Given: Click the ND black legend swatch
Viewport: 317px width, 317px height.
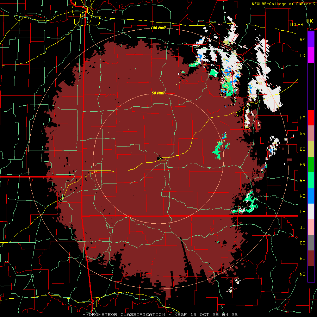Looking at the screenshot, I should coord(311,274).
